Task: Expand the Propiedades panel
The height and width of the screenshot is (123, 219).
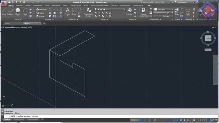Action: click(155, 19)
